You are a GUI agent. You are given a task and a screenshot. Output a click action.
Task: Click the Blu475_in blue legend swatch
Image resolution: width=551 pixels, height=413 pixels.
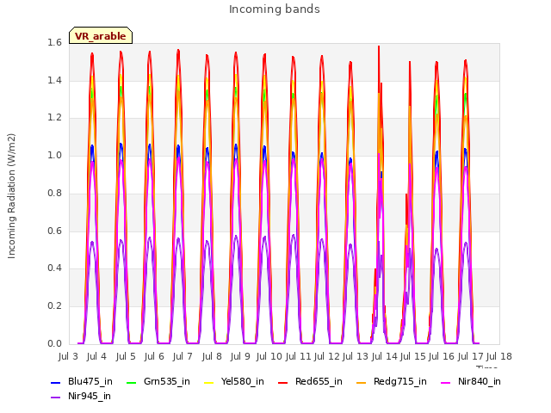click(x=55, y=382)
